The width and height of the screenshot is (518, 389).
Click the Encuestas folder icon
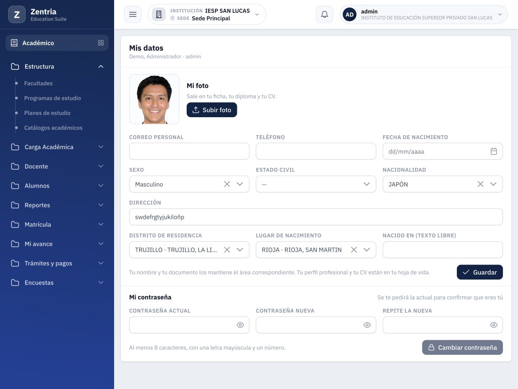pos(15,283)
